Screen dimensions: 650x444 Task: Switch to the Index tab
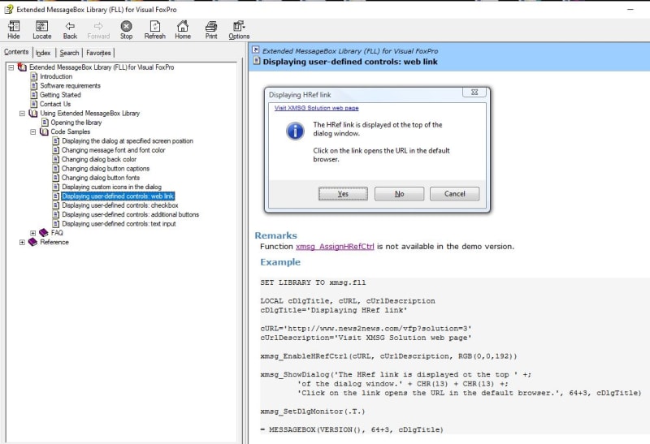43,53
